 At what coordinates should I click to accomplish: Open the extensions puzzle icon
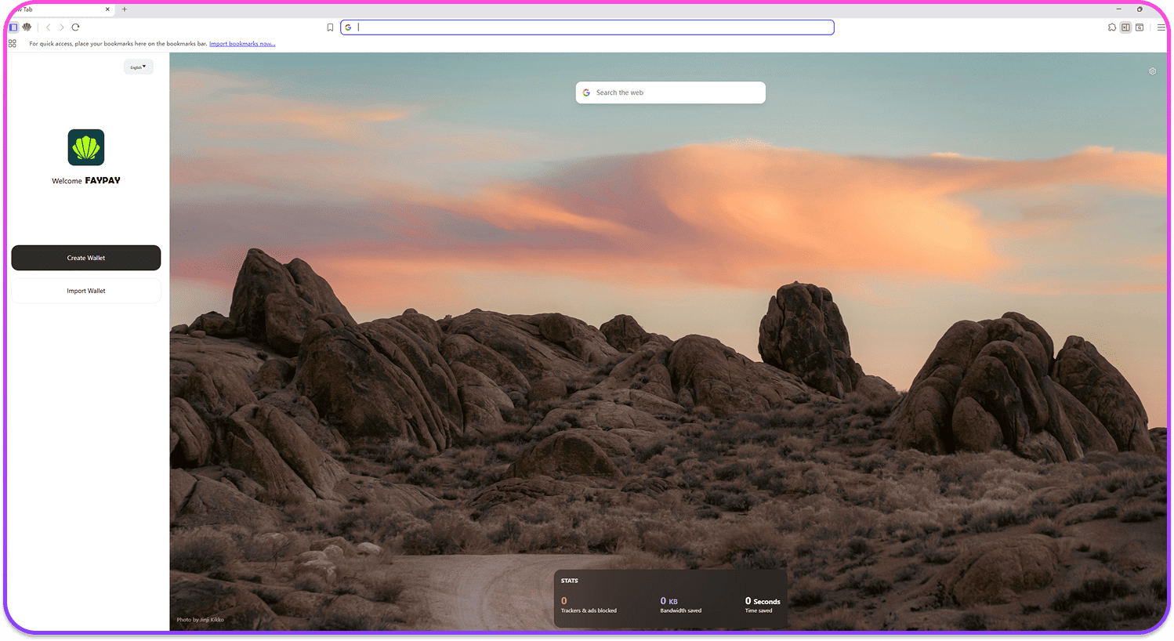pos(1112,27)
